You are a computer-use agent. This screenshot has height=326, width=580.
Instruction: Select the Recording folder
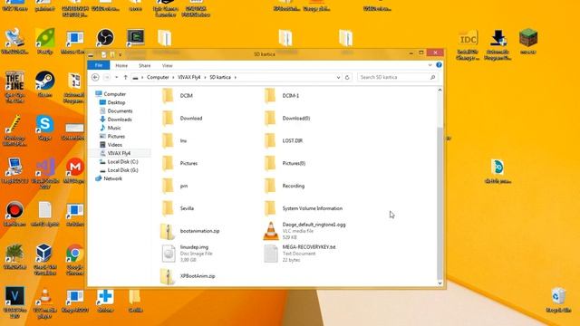point(285,186)
